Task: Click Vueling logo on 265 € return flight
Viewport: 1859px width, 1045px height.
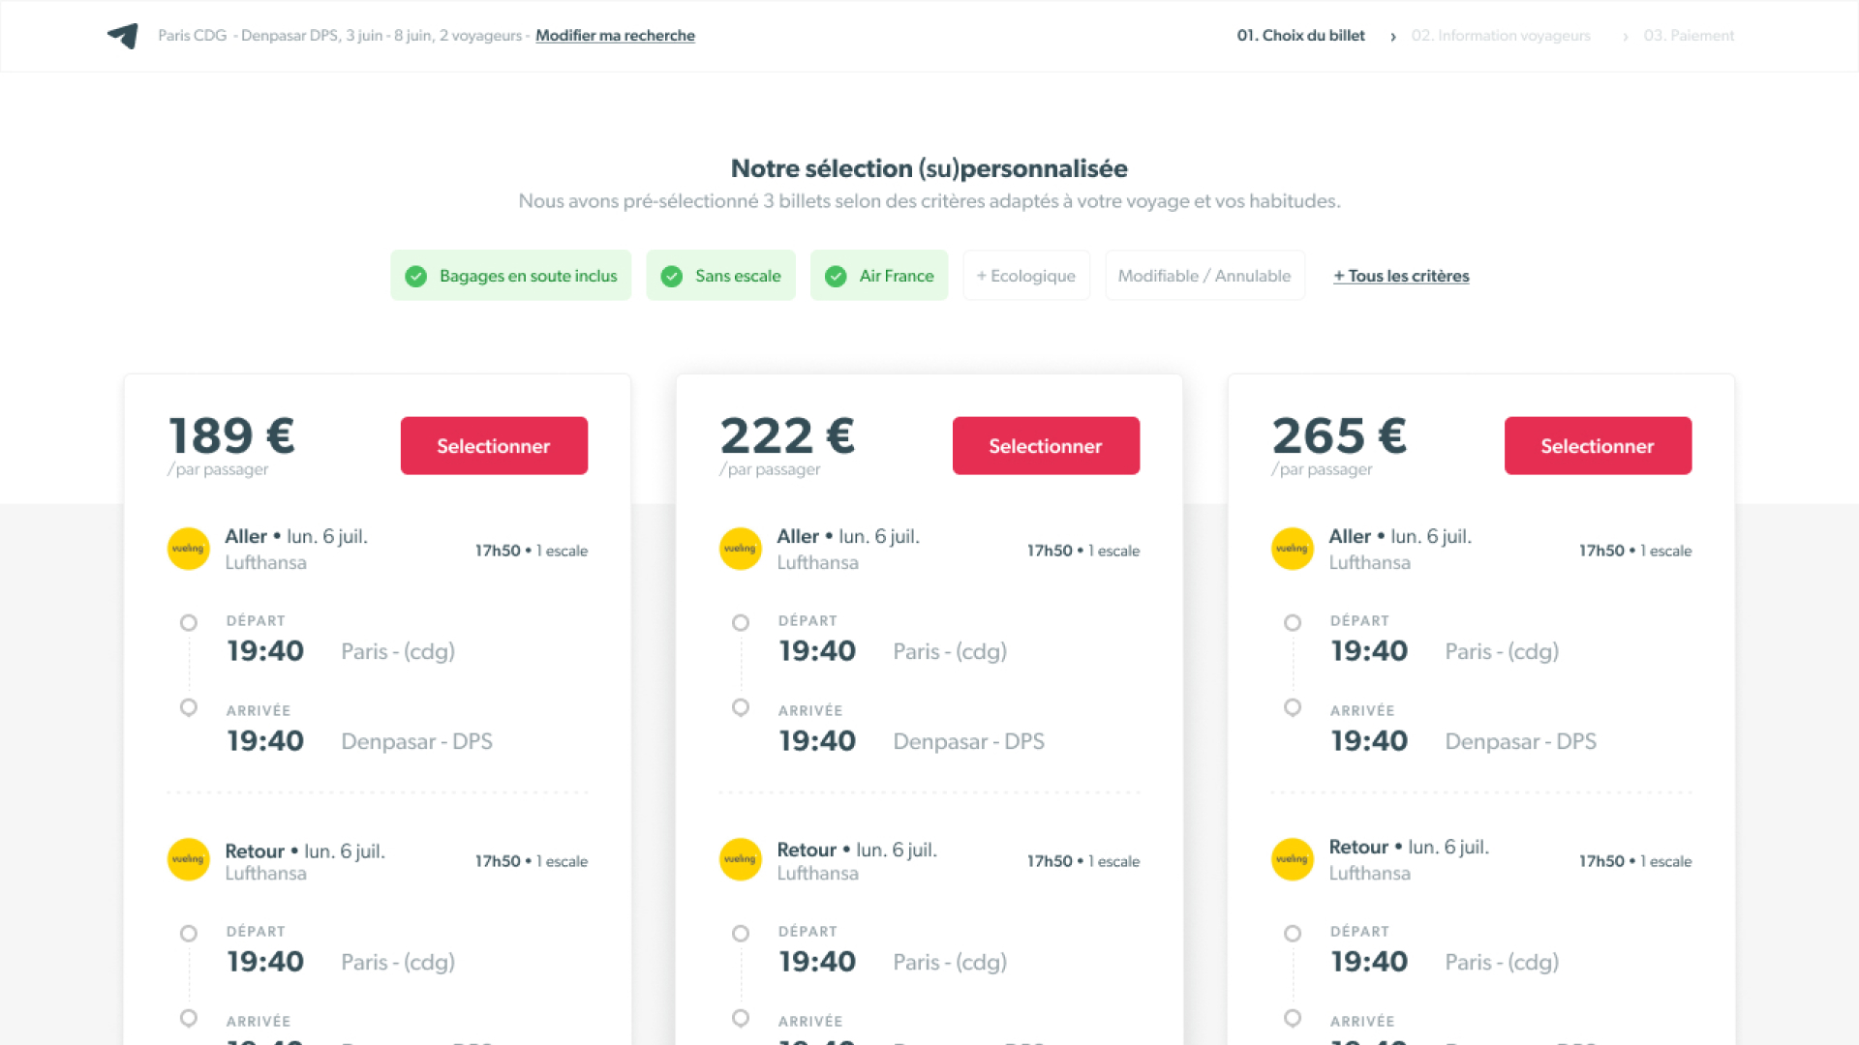Action: pyautogui.click(x=1292, y=859)
